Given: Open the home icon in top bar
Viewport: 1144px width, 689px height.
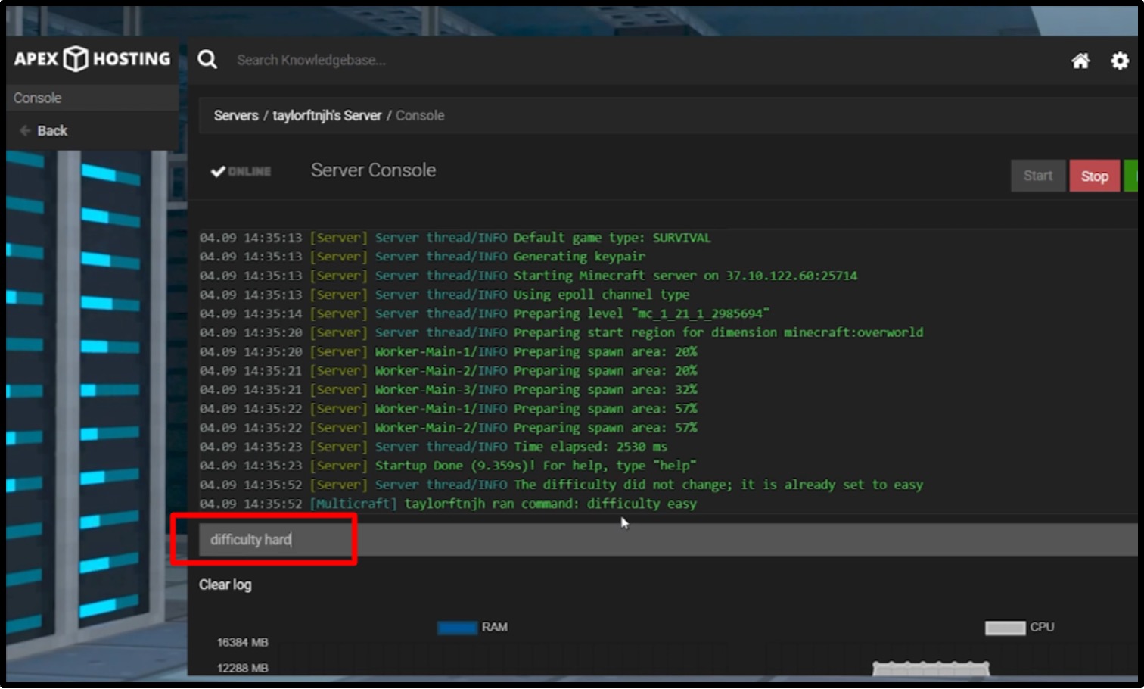Looking at the screenshot, I should 1080,61.
